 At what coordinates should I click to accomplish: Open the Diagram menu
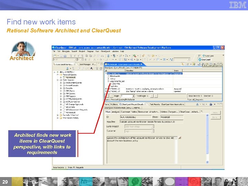(x=90, y=51)
